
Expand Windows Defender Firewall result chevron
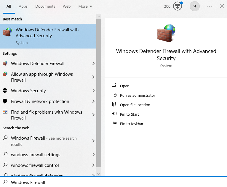(94, 63)
